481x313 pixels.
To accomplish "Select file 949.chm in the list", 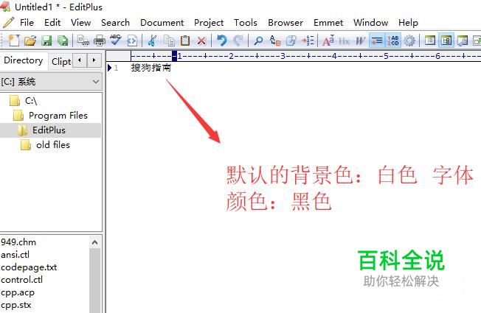I will pos(18,242).
